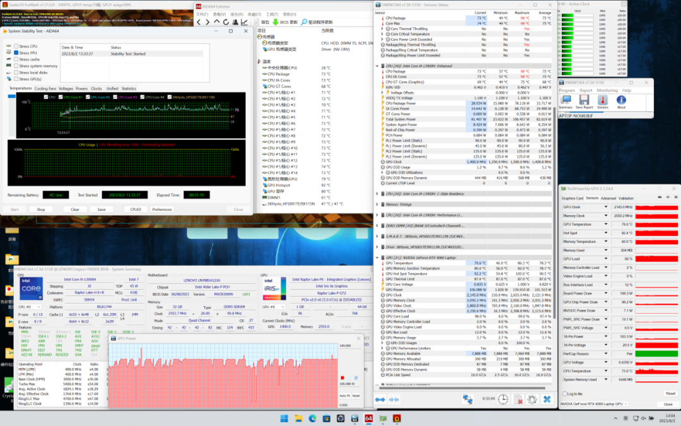
Task: Expand the Memory Timings sensor group
Action: (x=377, y=204)
